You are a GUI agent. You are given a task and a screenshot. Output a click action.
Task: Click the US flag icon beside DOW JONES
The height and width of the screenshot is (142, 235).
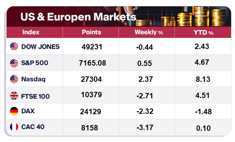click(x=14, y=46)
